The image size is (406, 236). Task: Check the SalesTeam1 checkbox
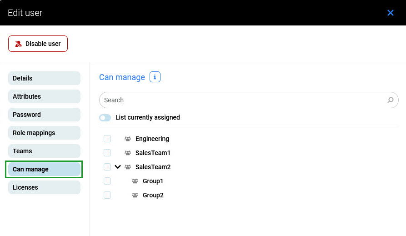107,153
